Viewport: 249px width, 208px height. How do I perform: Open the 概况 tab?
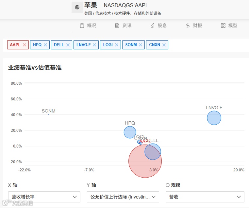pos(88,26)
